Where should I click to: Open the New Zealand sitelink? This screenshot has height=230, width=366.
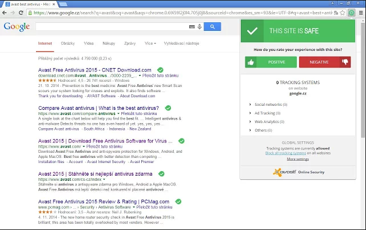coord(140,129)
